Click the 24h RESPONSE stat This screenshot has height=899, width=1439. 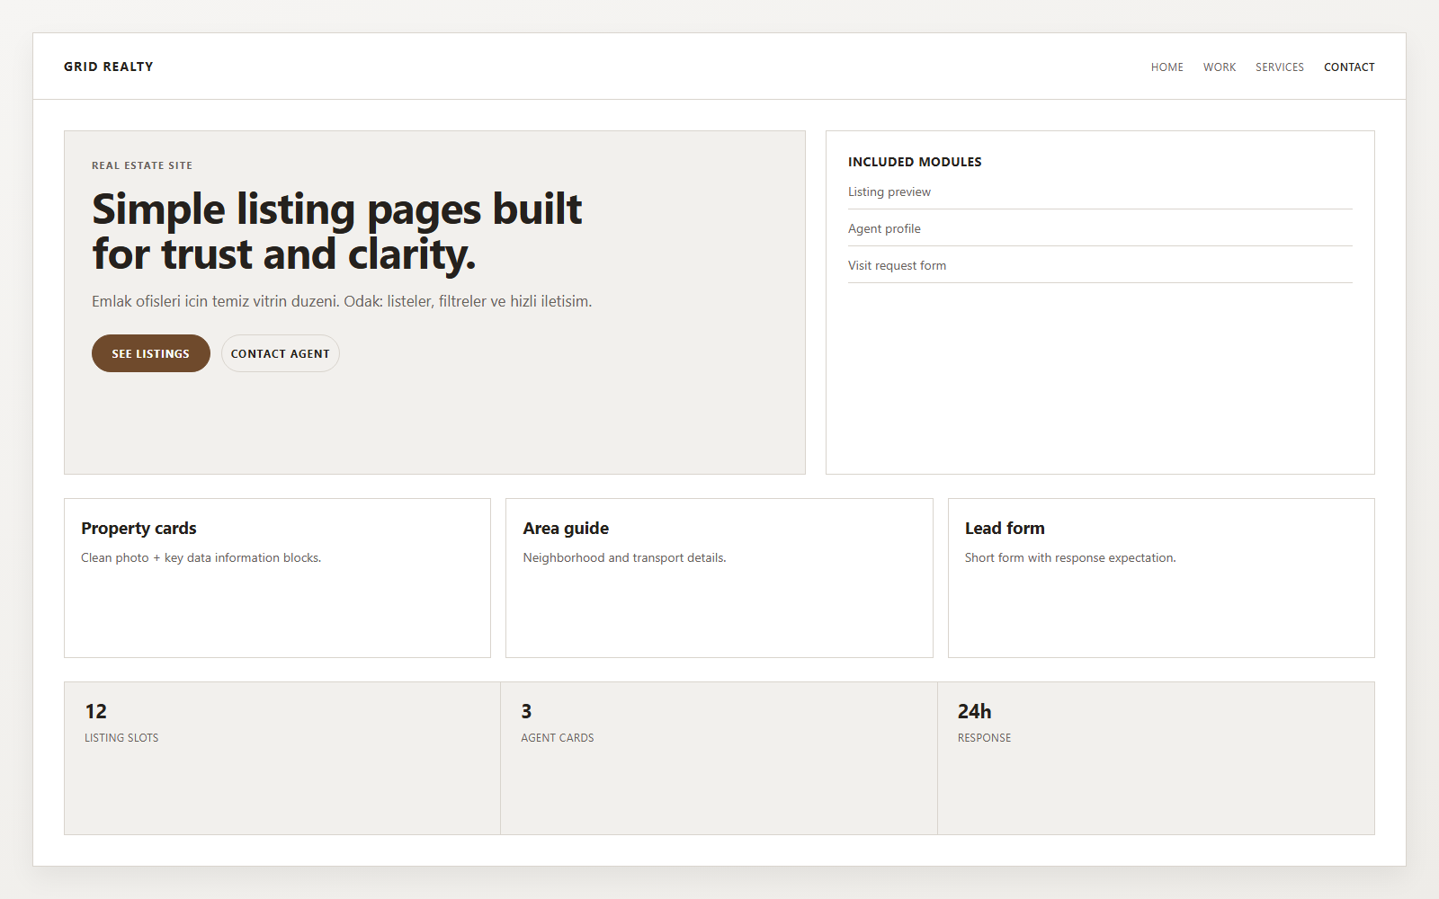tap(1156, 757)
